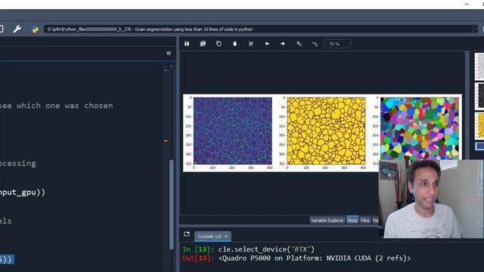The height and width of the screenshot is (272, 484).
Task: Open working directory path dropdown
Action: (476, 29)
